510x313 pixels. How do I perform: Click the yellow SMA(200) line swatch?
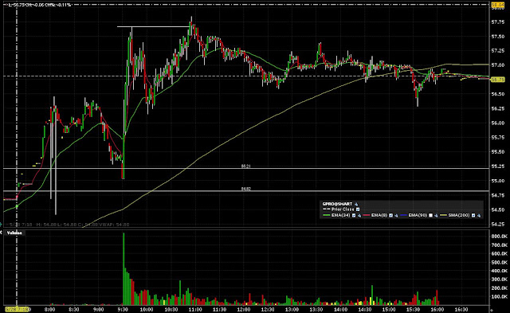[x=443, y=215]
